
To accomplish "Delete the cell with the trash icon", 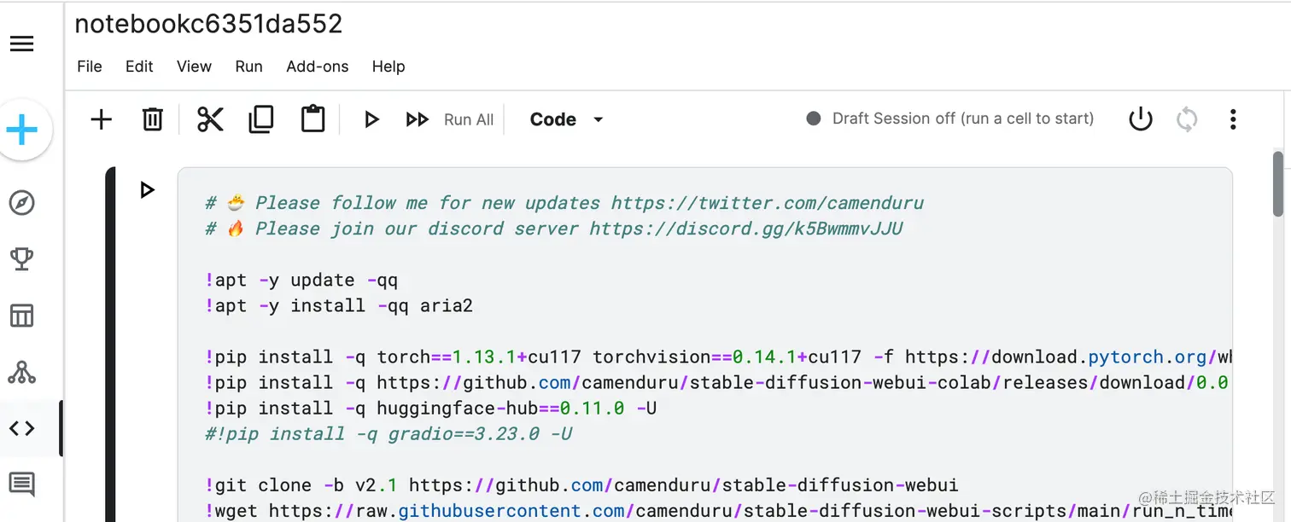I will point(153,119).
